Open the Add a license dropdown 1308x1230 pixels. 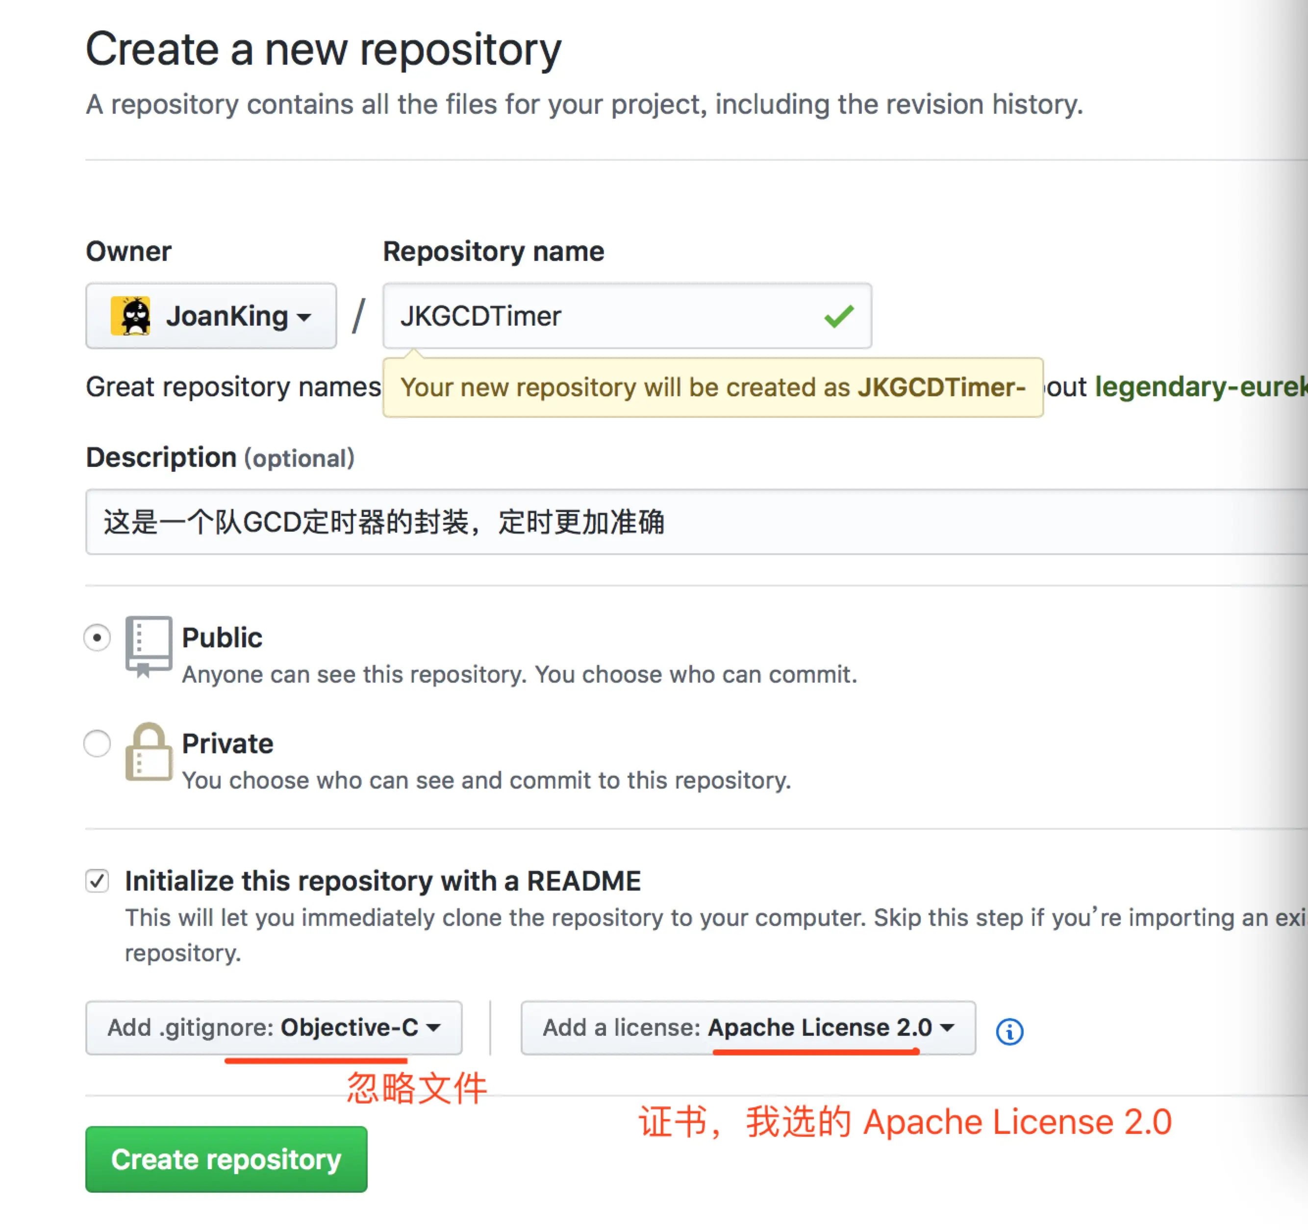[748, 1027]
